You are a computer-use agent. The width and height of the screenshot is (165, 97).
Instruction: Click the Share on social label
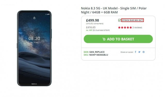coord(127,52)
